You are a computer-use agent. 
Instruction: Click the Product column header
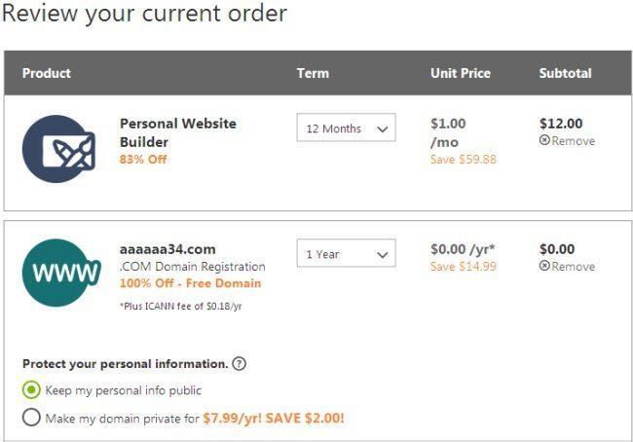(x=47, y=73)
